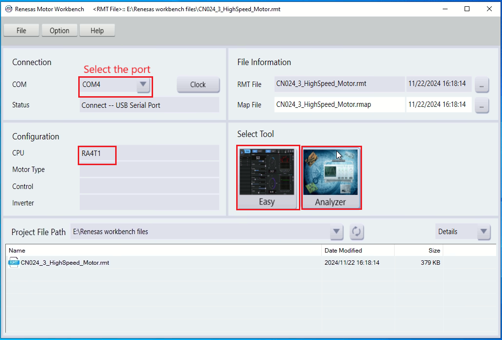Maximize the Renesas Motor Workbench window
The width and height of the screenshot is (502, 340).
467,9
